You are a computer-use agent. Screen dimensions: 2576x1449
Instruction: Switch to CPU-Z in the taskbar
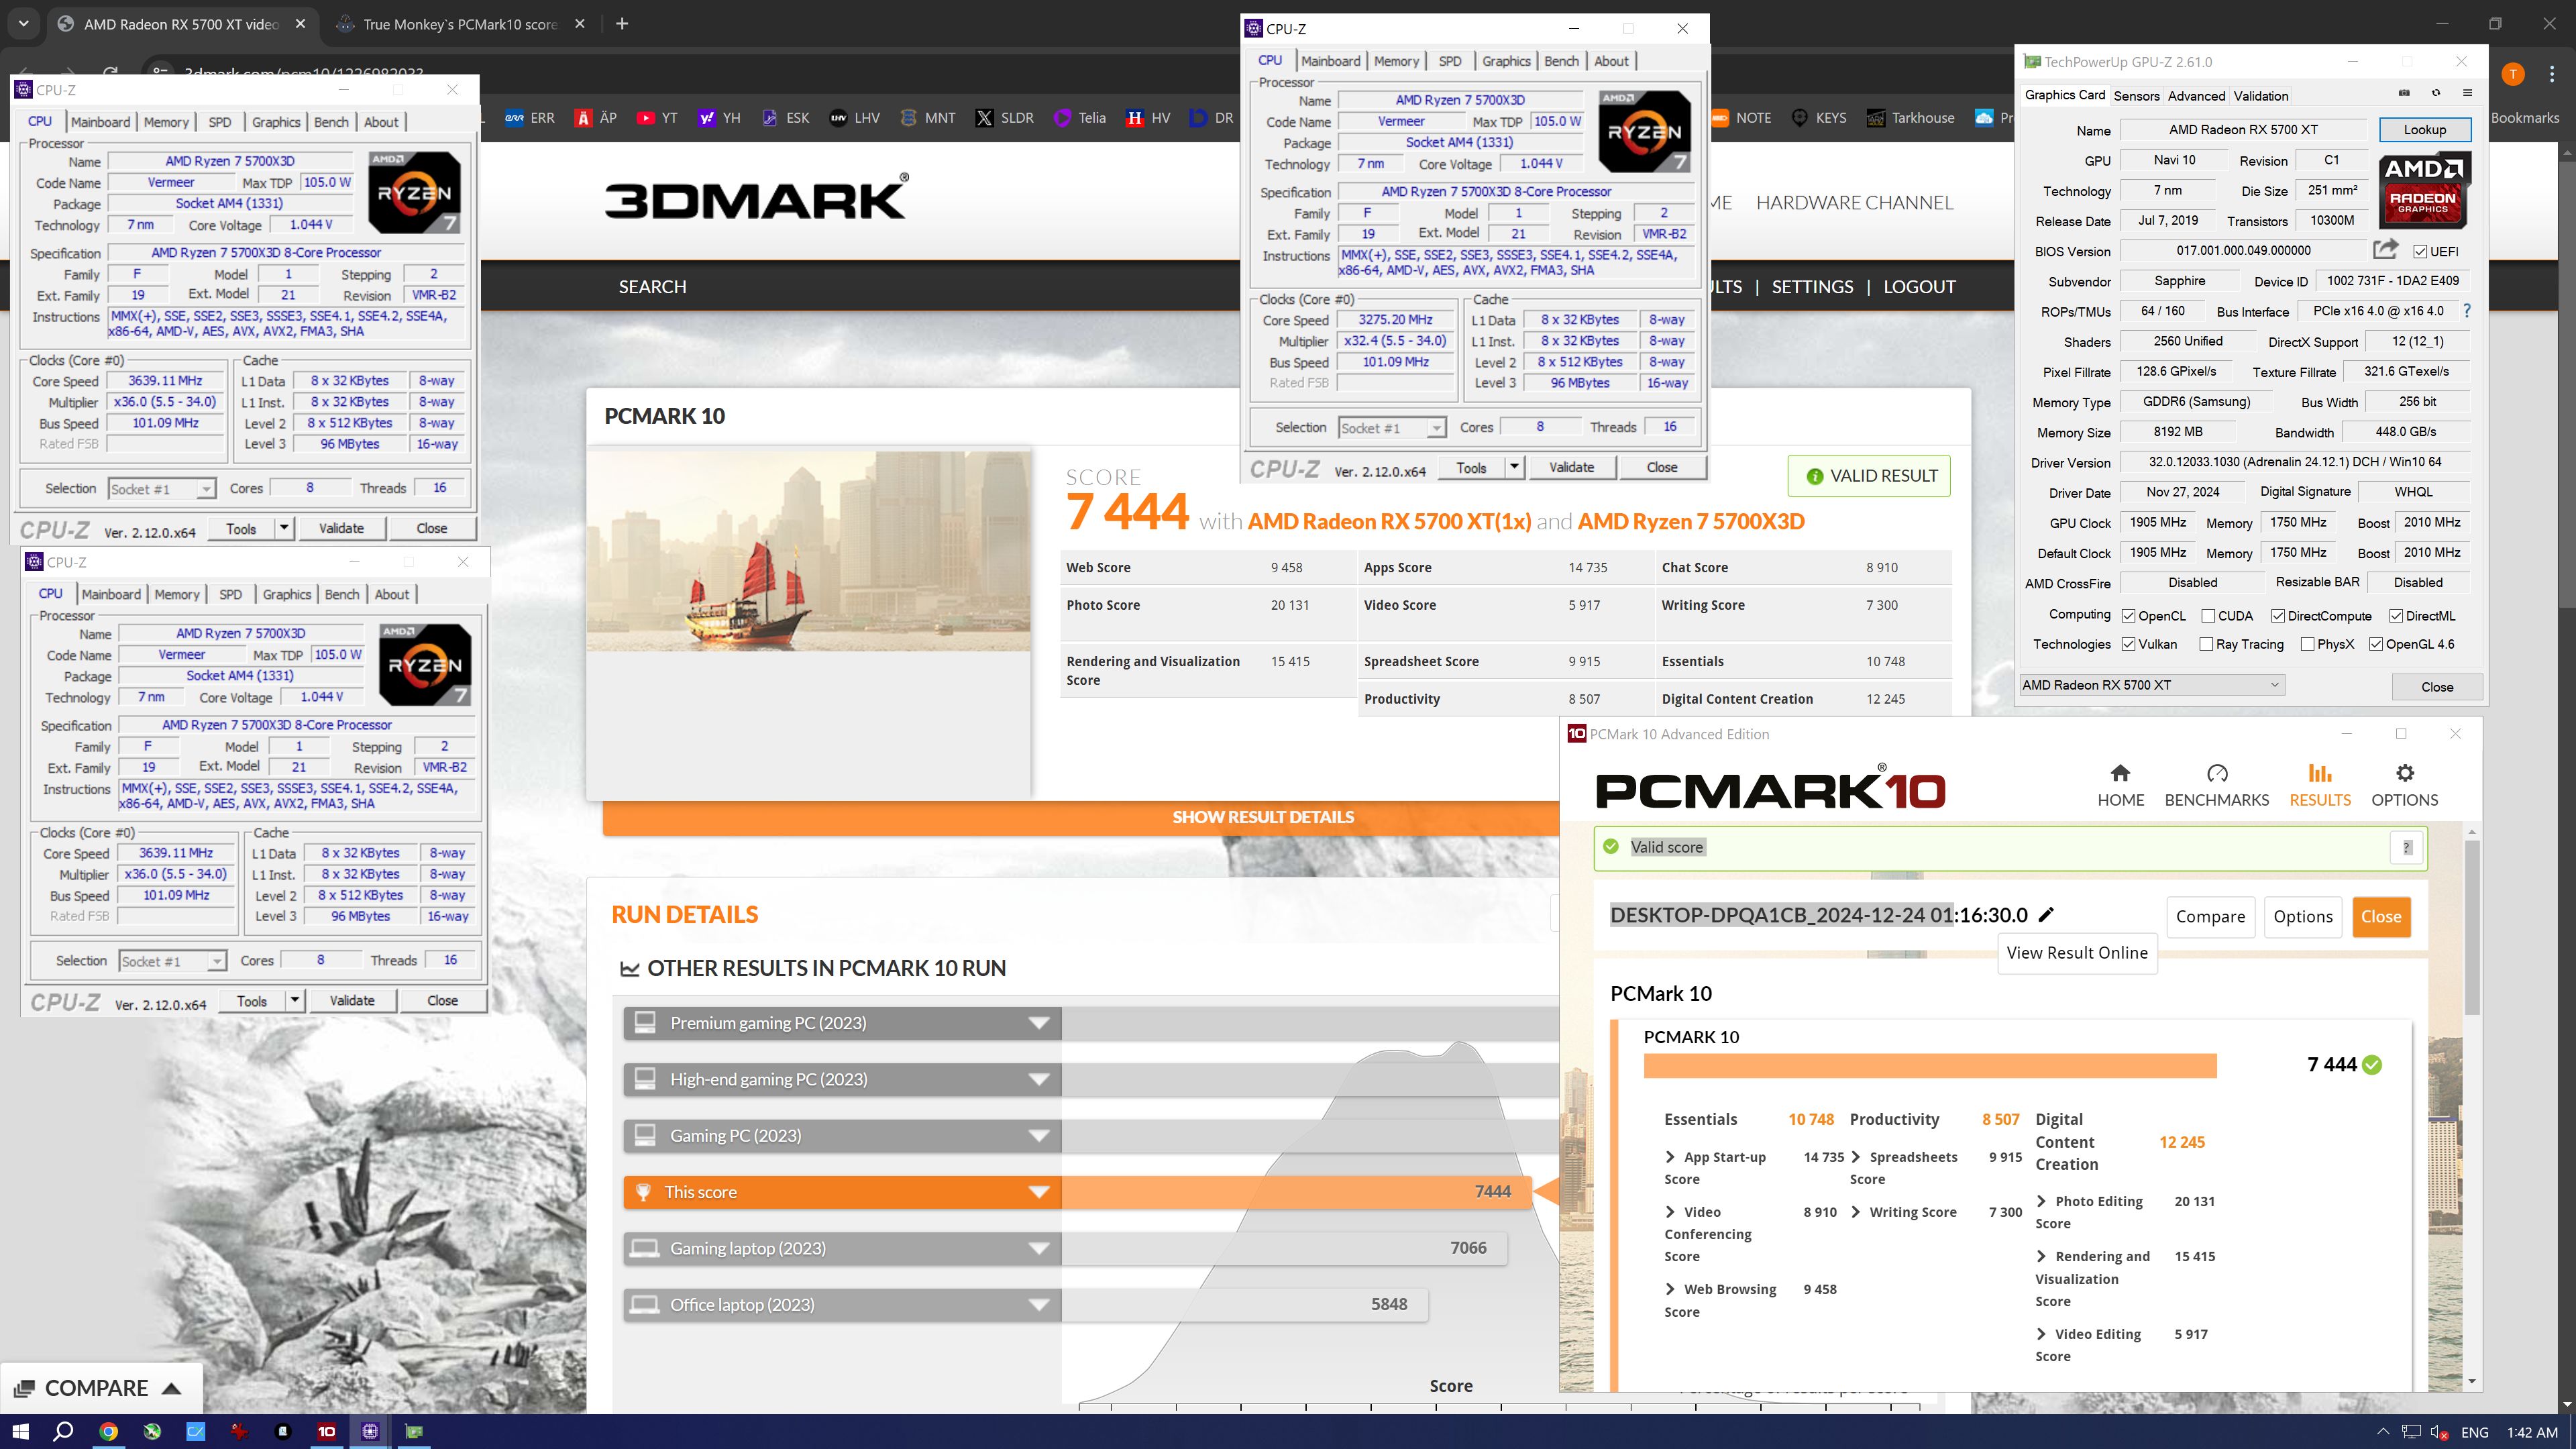click(x=370, y=1431)
